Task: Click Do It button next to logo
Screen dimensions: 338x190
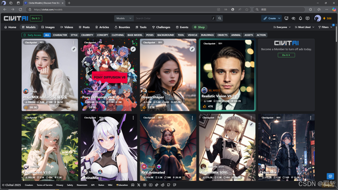Action: click(x=36, y=18)
